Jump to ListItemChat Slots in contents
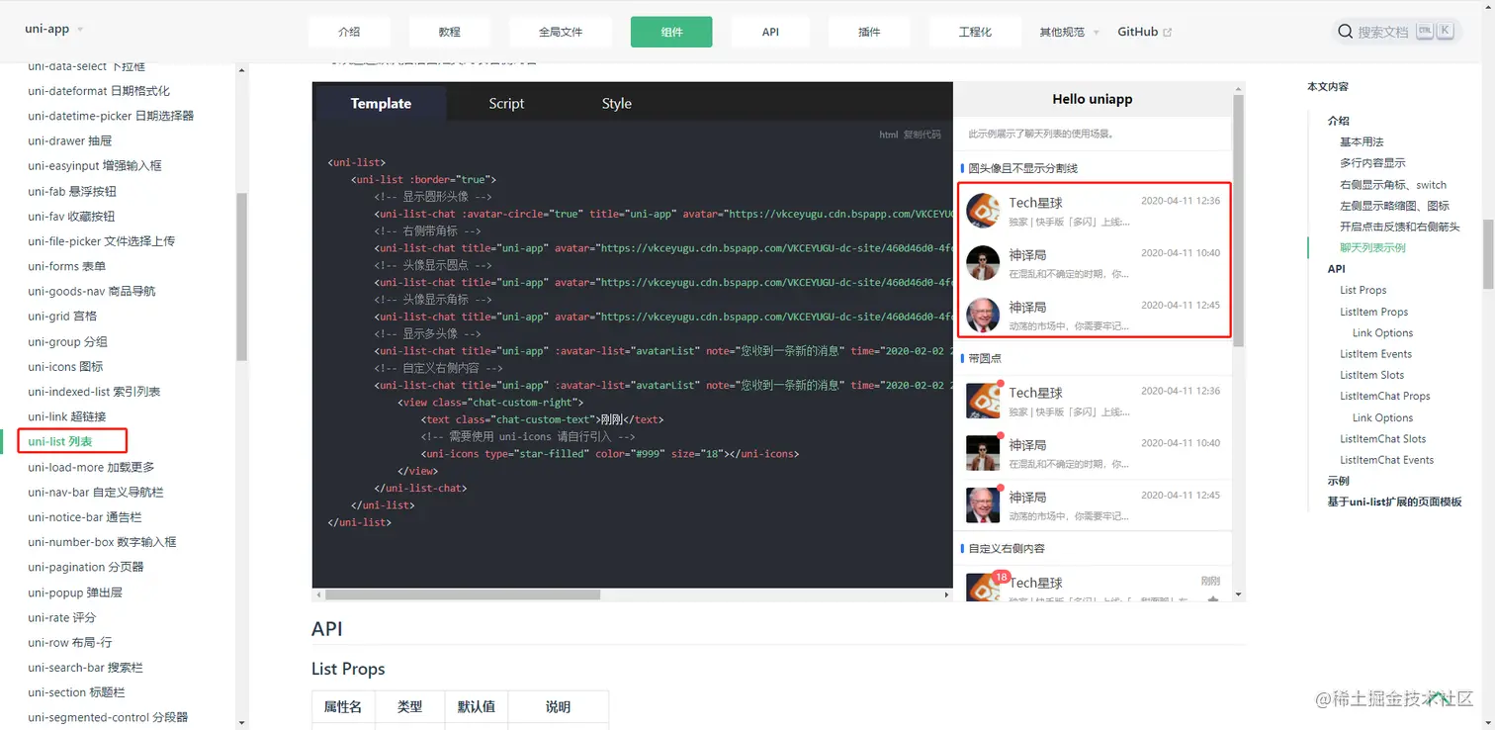The width and height of the screenshot is (1495, 730). click(x=1383, y=438)
